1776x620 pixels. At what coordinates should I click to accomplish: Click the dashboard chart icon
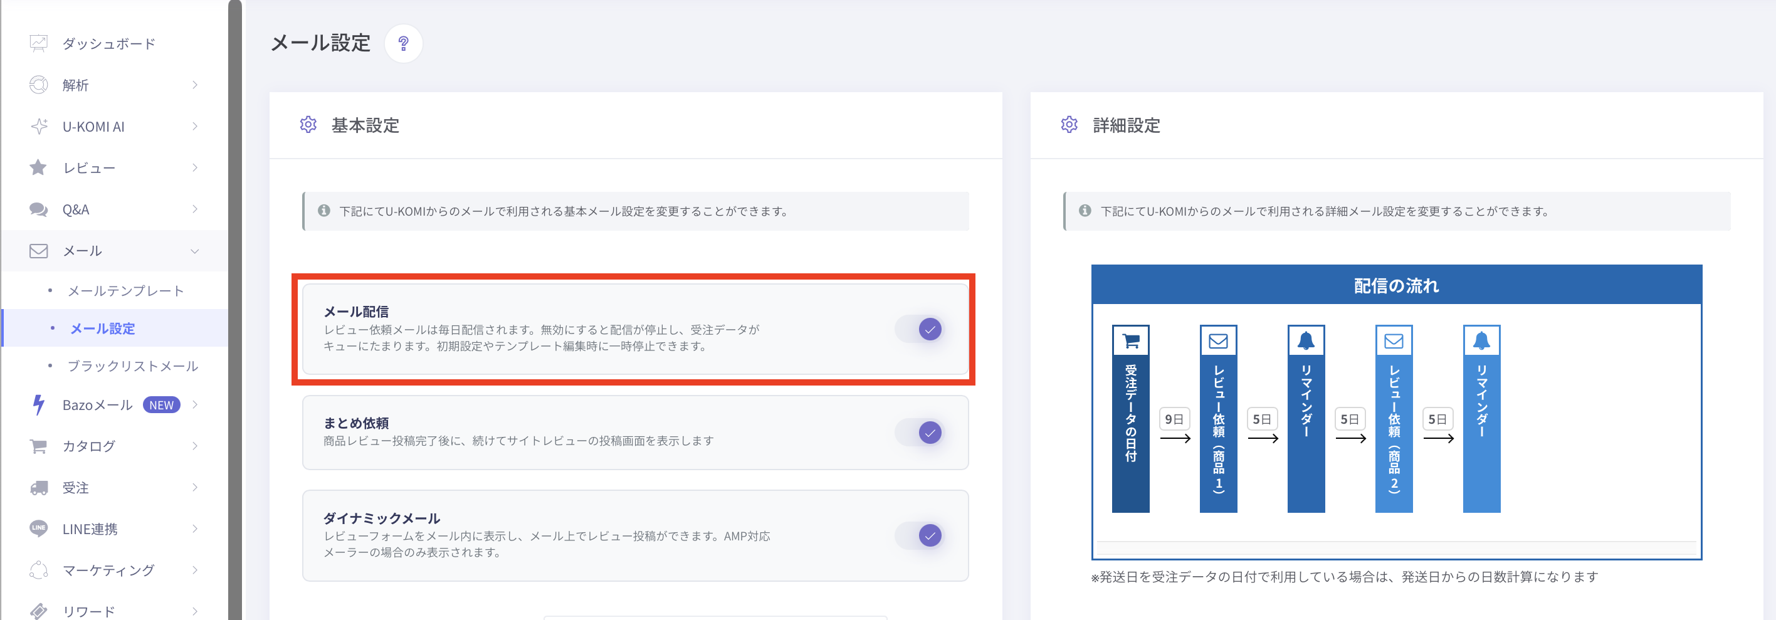pyautogui.click(x=39, y=43)
